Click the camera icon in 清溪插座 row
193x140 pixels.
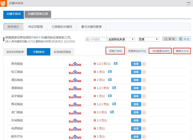tap(114, 88)
